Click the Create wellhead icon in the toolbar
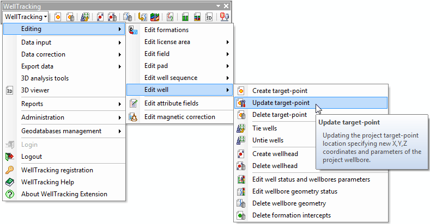The width and height of the screenshot is (430, 224). click(100, 17)
